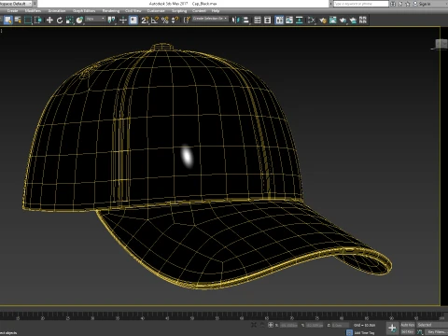Image resolution: width=448 pixels, height=336 pixels.
Task: Toggle the Ribbon display button
Action: 279,21
